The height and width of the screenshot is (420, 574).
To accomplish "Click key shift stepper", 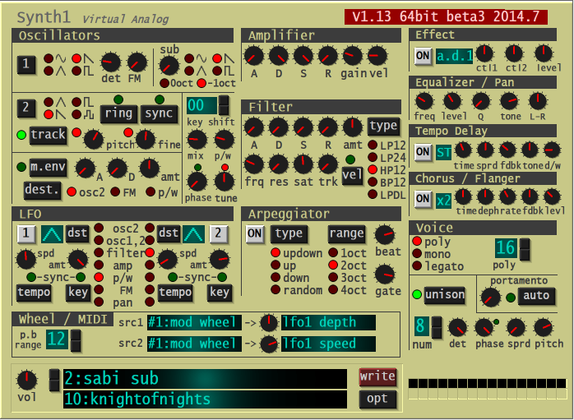I will pos(224,105).
